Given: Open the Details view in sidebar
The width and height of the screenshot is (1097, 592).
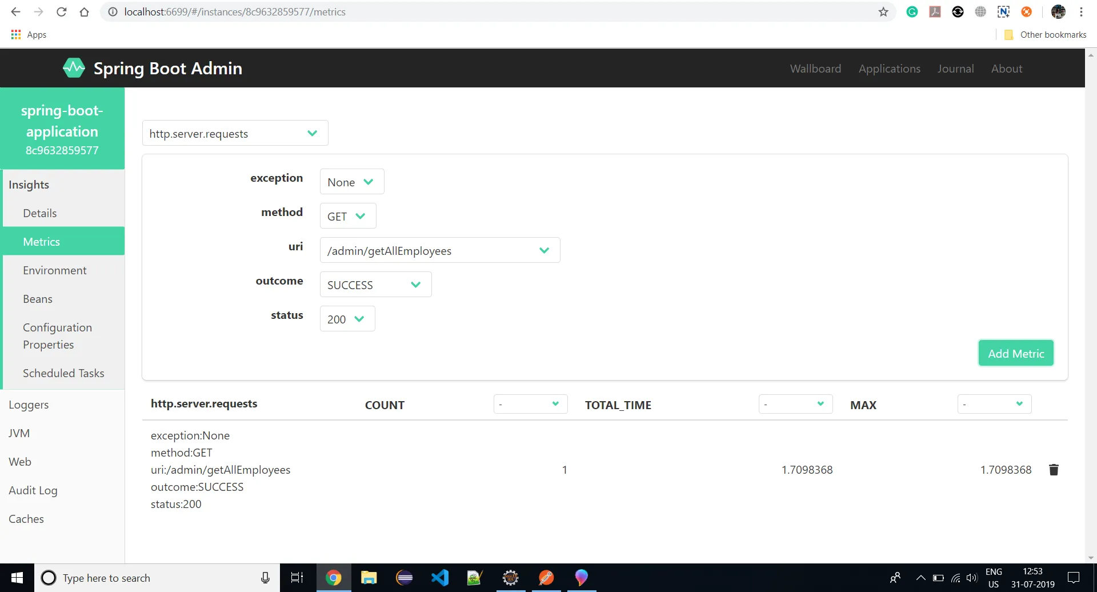Looking at the screenshot, I should coord(63,213).
